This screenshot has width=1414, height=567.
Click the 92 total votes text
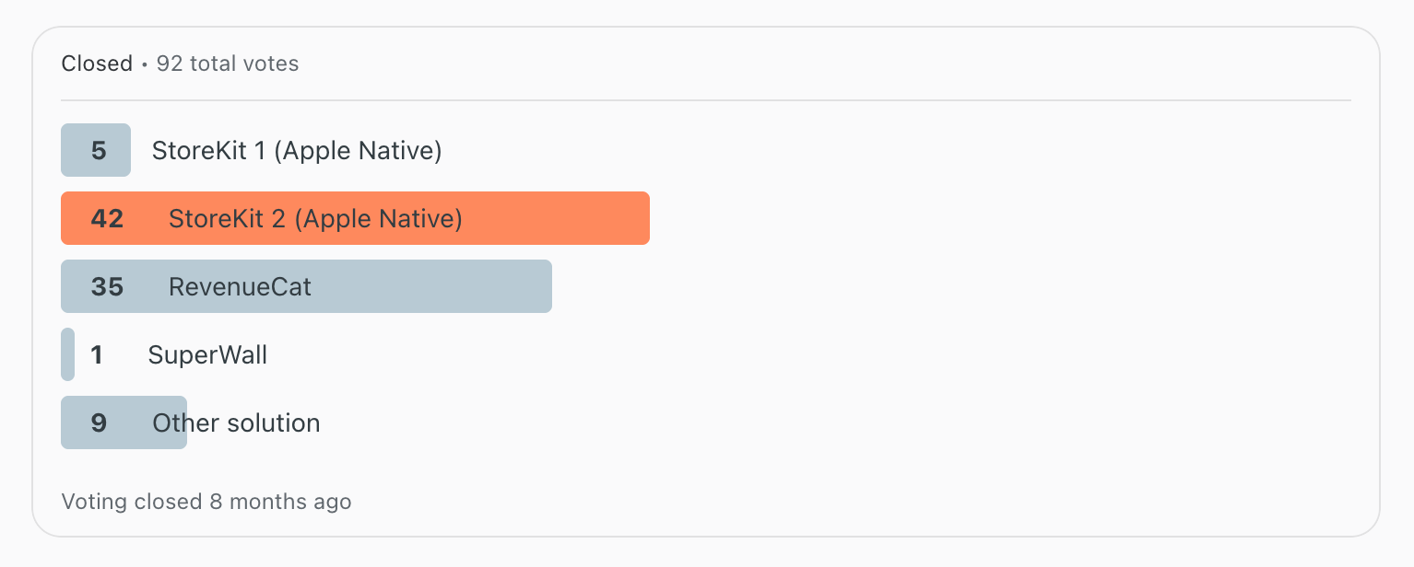(228, 64)
